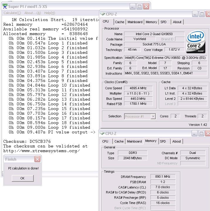Click the Intel Core 2 Extreme logo
210x211 pixels.
click(196, 42)
